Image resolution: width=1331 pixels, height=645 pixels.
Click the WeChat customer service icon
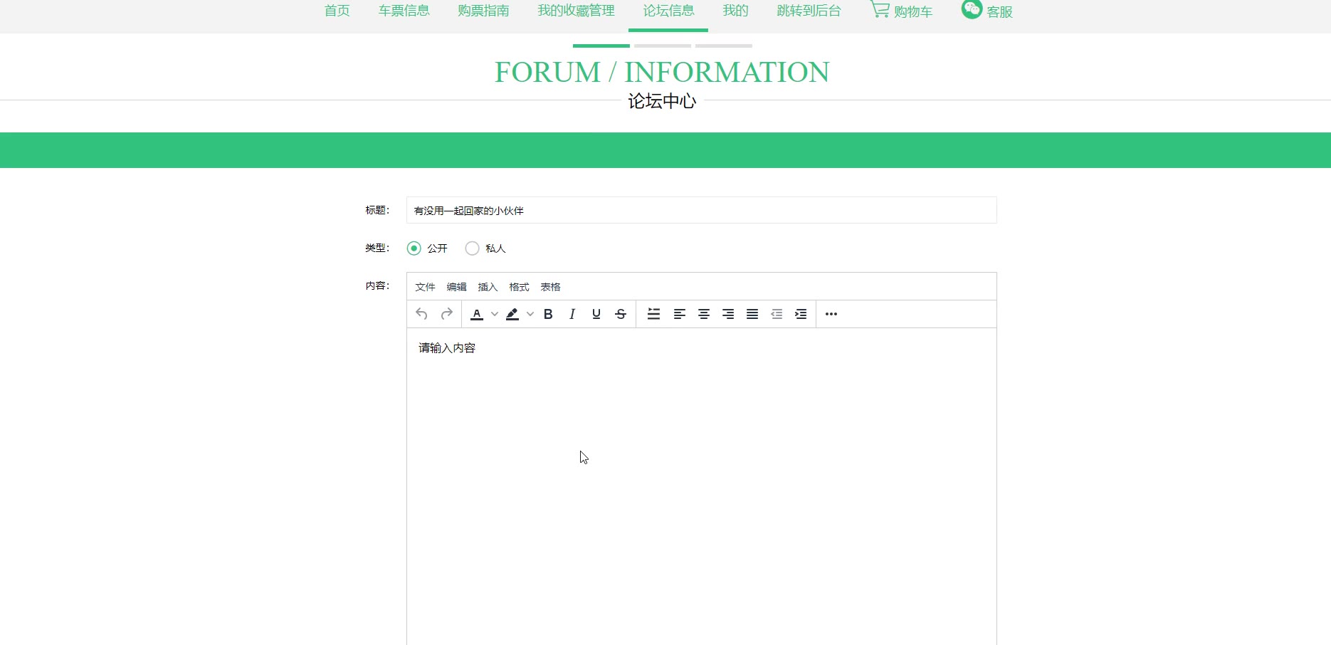point(972,9)
